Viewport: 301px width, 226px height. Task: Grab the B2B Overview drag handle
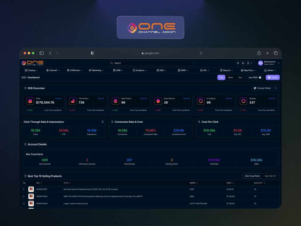[25, 88]
